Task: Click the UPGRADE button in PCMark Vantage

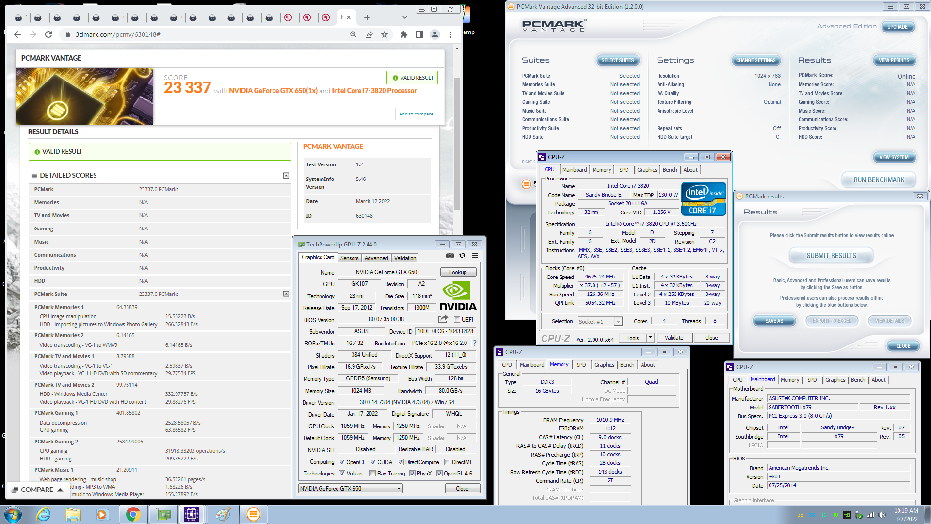Action: pos(897,27)
